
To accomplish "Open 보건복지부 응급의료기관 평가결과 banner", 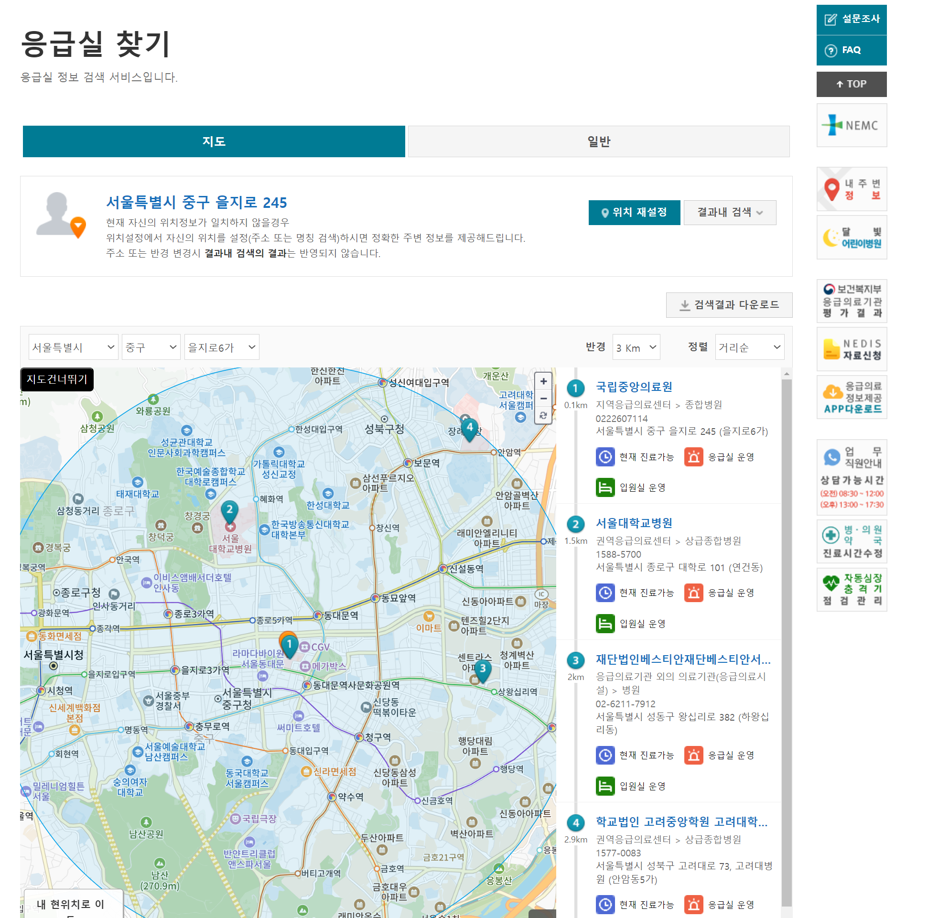I will point(852,301).
